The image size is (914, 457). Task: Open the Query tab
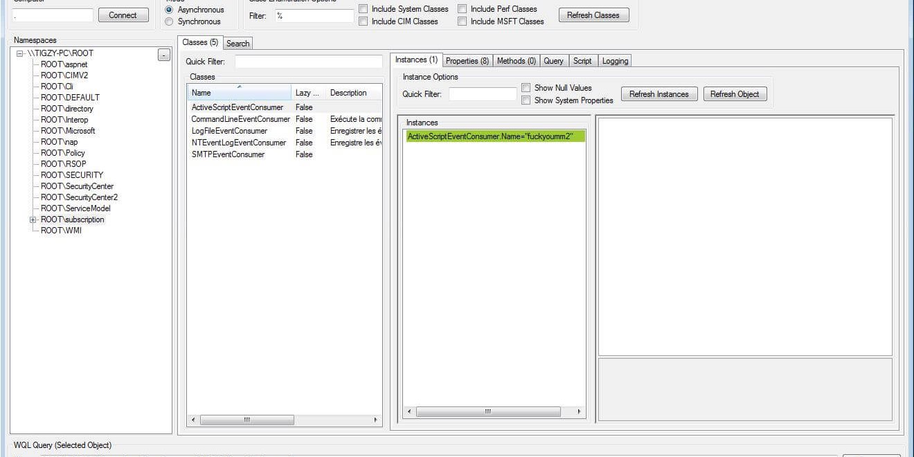[553, 60]
